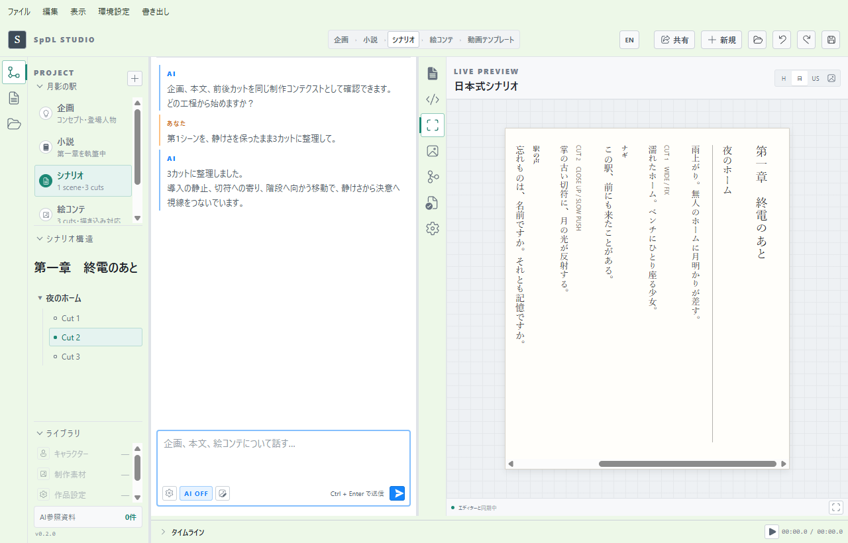The height and width of the screenshot is (543, 848).
Task: Open the 小説 project item
Action: click(x=83, y=147)
